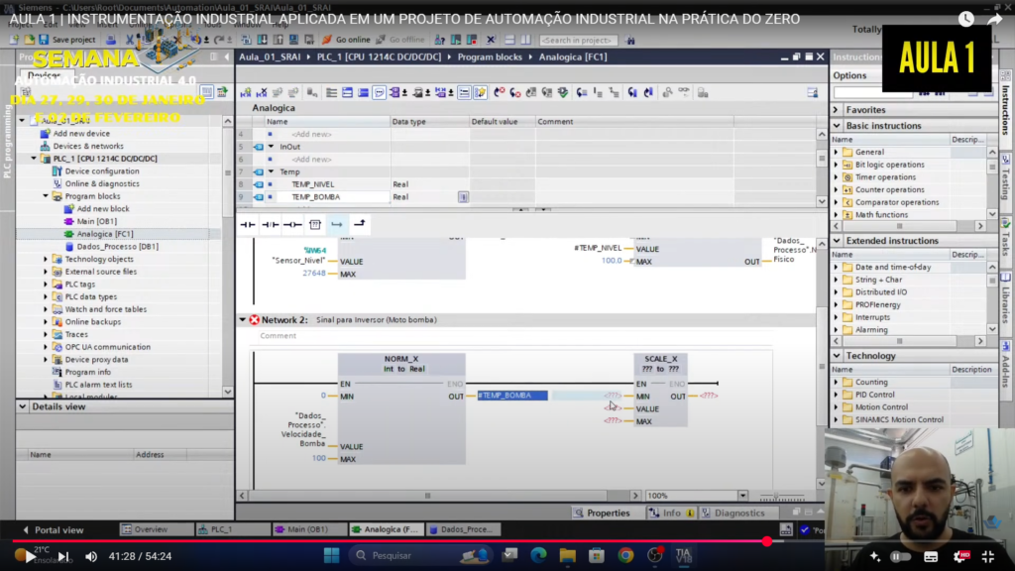The image size is (1015, 571).
Task: Toggle video subtitles button
Action: [x=931, y=556]
